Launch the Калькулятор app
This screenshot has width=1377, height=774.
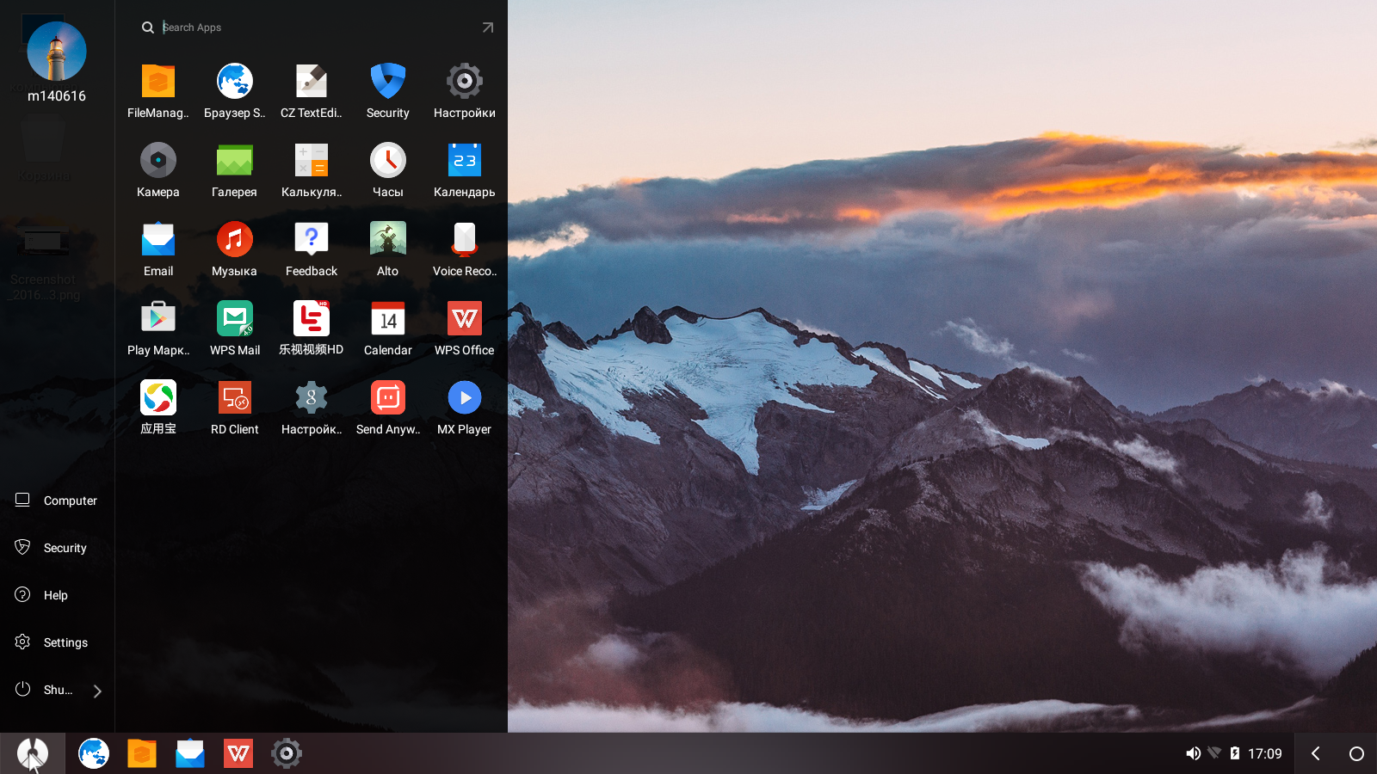[x=312, y=161]
